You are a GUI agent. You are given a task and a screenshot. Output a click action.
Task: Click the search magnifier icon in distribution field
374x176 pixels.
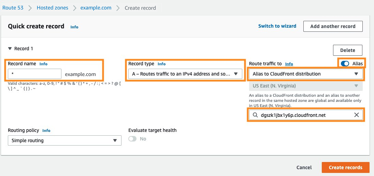[x=255, y=115]
